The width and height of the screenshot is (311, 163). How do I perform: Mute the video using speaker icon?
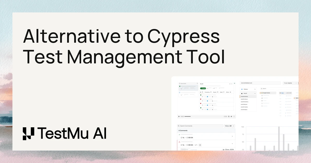[x=231, y=116]
